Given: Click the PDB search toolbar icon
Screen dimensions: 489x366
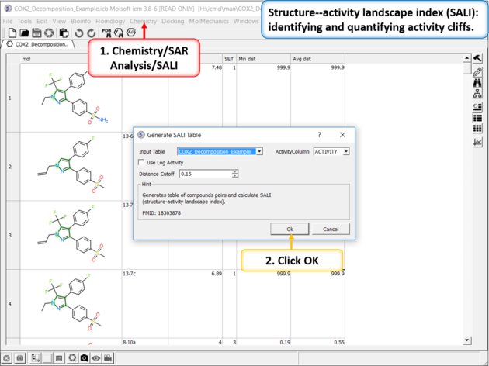Looking at the screenshot, I should [x=107, y=33].
